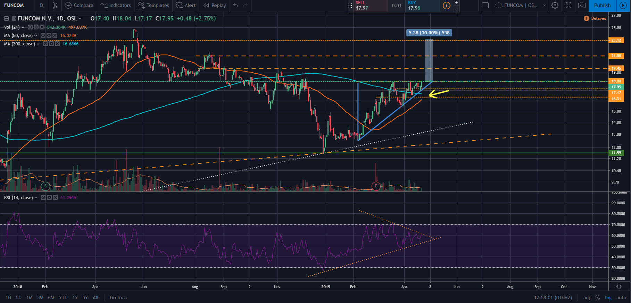Start bar Replay mode
Screen dimensions: 631x303
tap(215, 5)
